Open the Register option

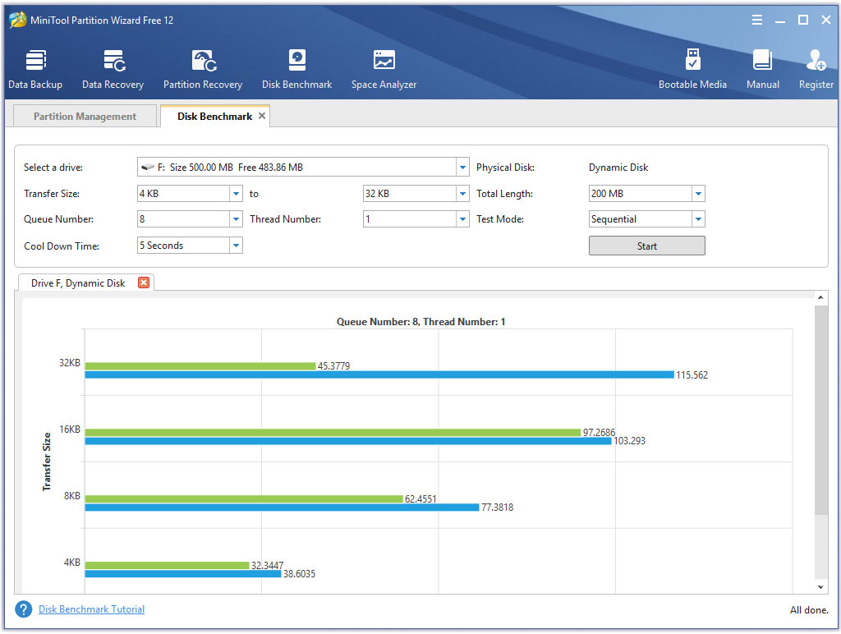pyautogui.click(x=816, y=67)
